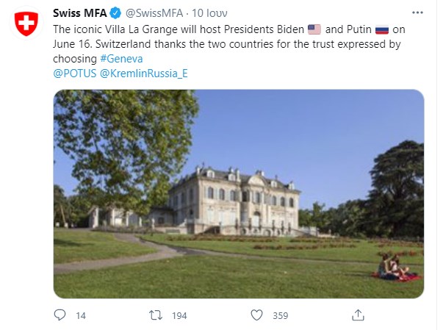Open the #Geneva hashtag

point(123,58)
